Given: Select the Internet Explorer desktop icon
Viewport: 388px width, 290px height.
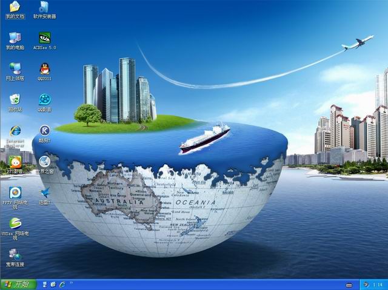Looking at the screenshot, I should pos(15,136).
